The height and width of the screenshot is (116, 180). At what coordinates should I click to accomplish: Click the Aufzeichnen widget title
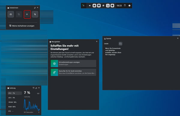click(x=14, y=8)
